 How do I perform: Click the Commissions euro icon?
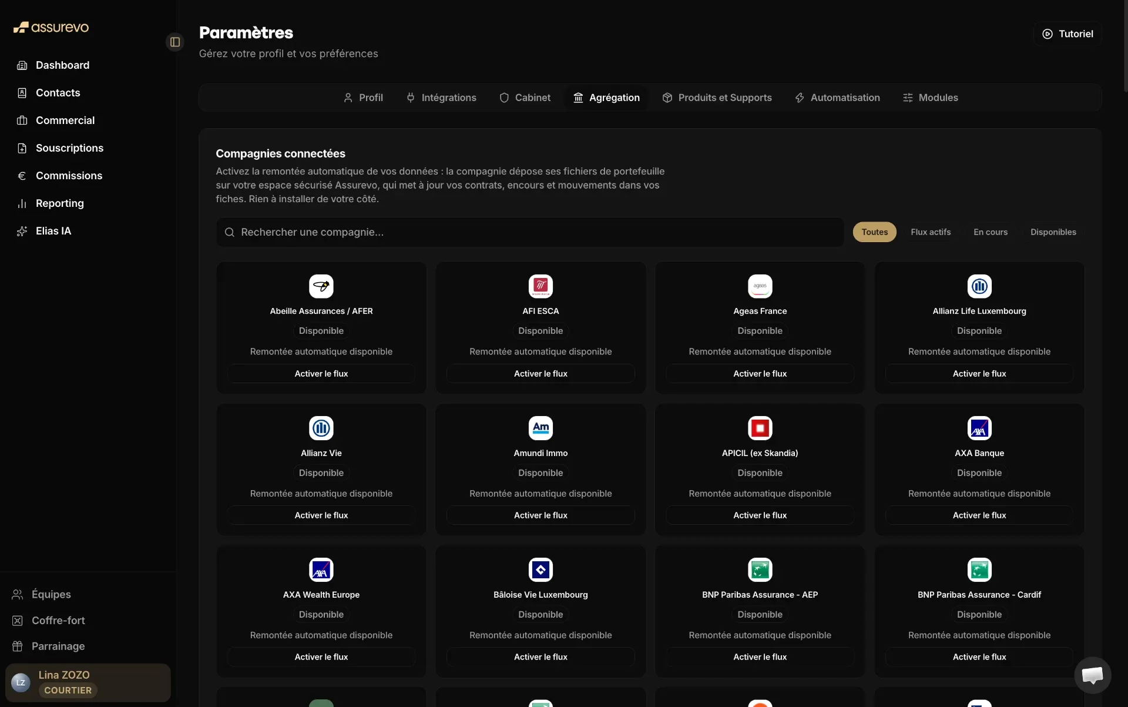(22, 176)
